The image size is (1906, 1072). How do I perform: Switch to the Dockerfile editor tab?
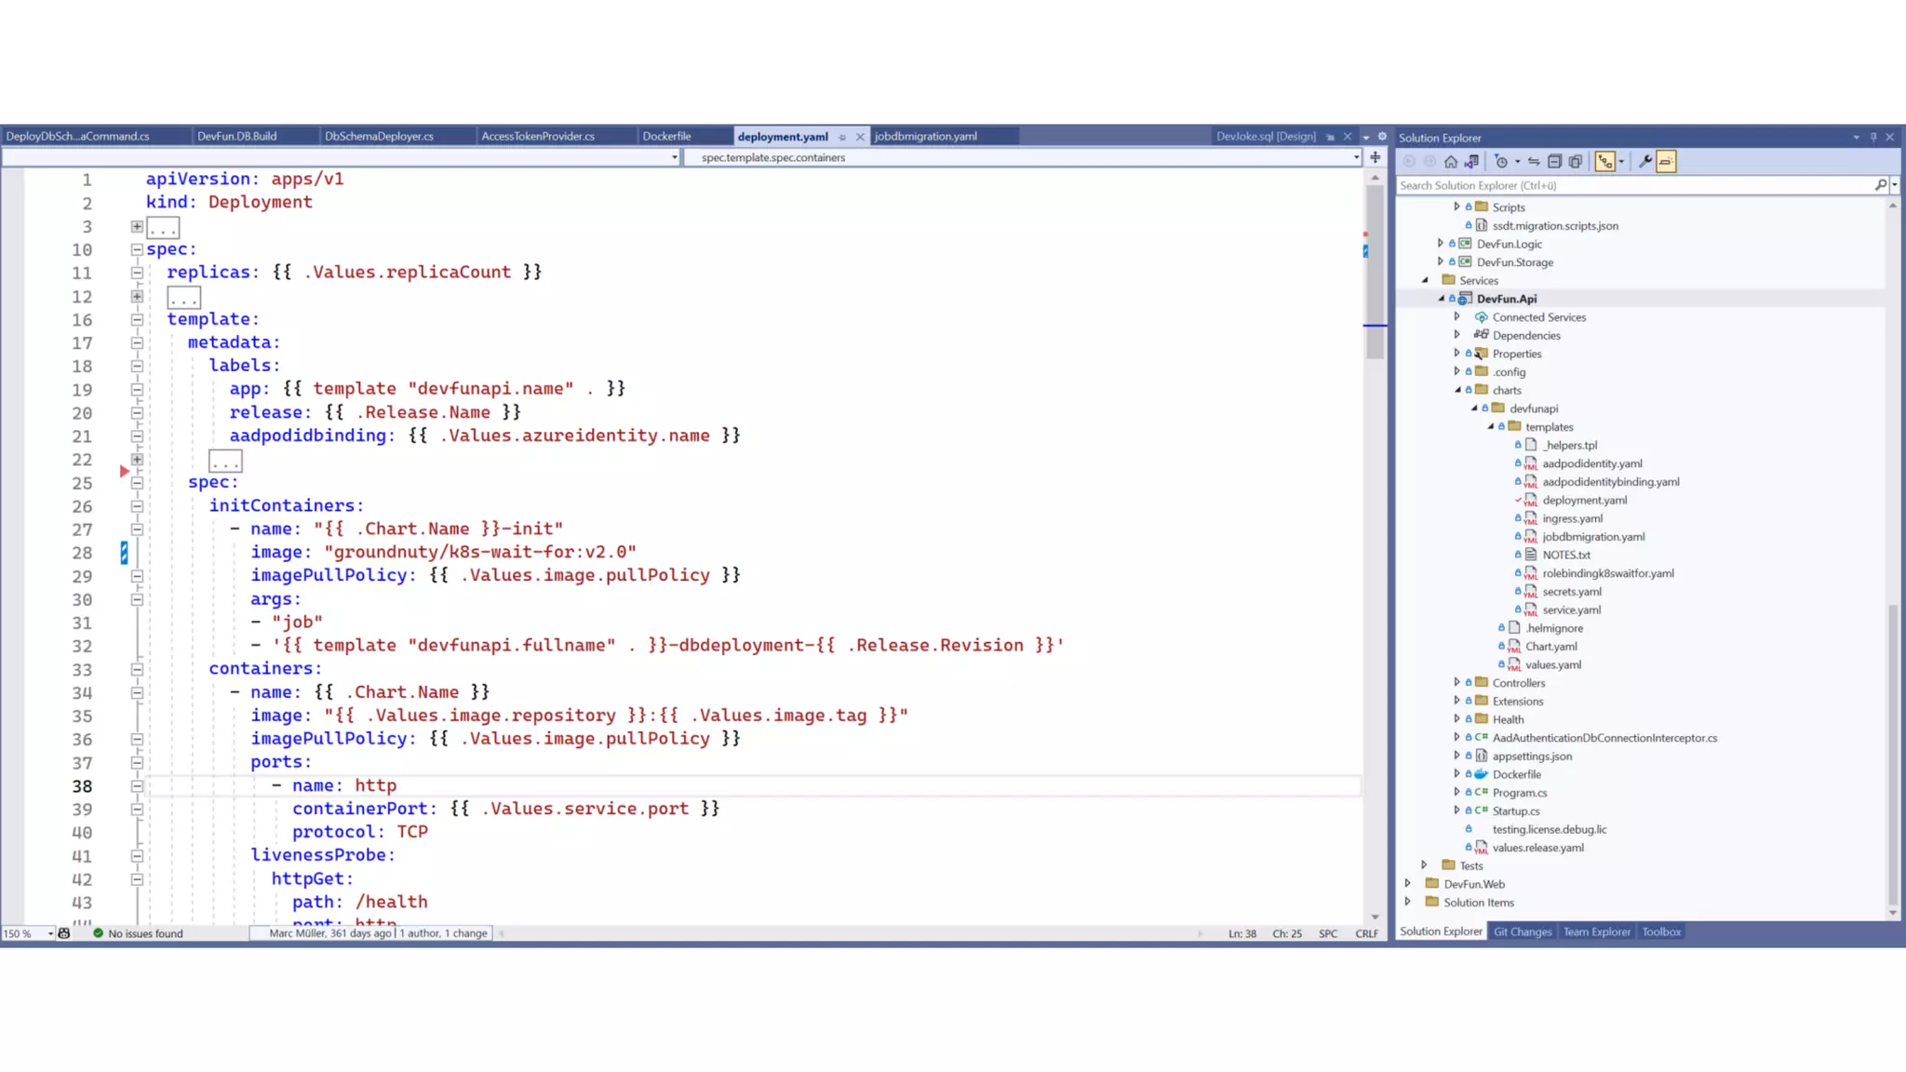[666, 136]
